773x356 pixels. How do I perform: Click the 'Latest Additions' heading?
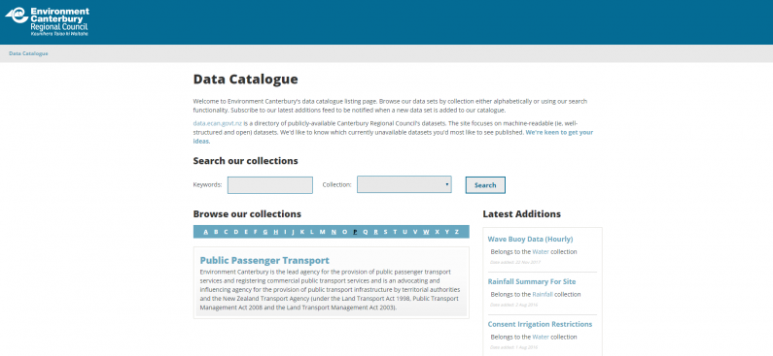[521, 214]
